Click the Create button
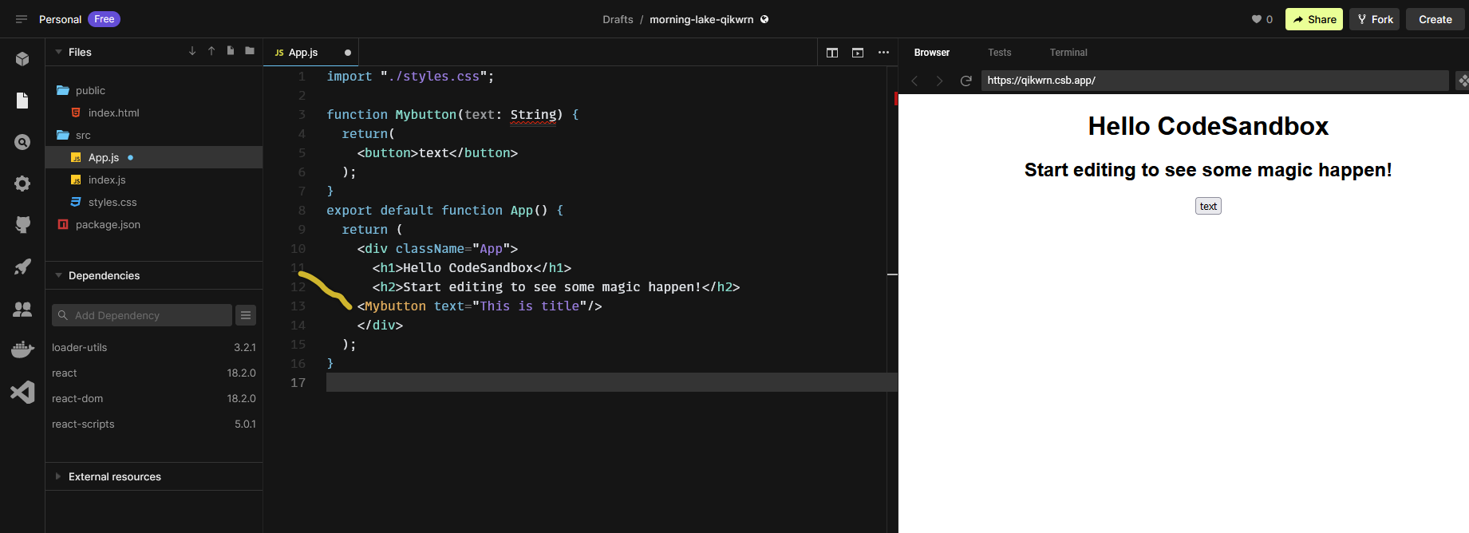The width and height of the screenshot is (1469, 533). pos(1435,19)
